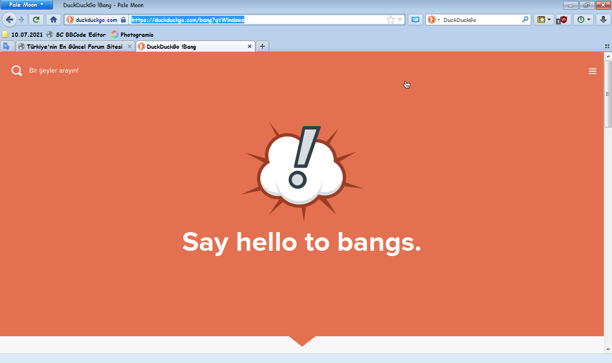Switch to the pinned Google Translate tab

point(7,46)
